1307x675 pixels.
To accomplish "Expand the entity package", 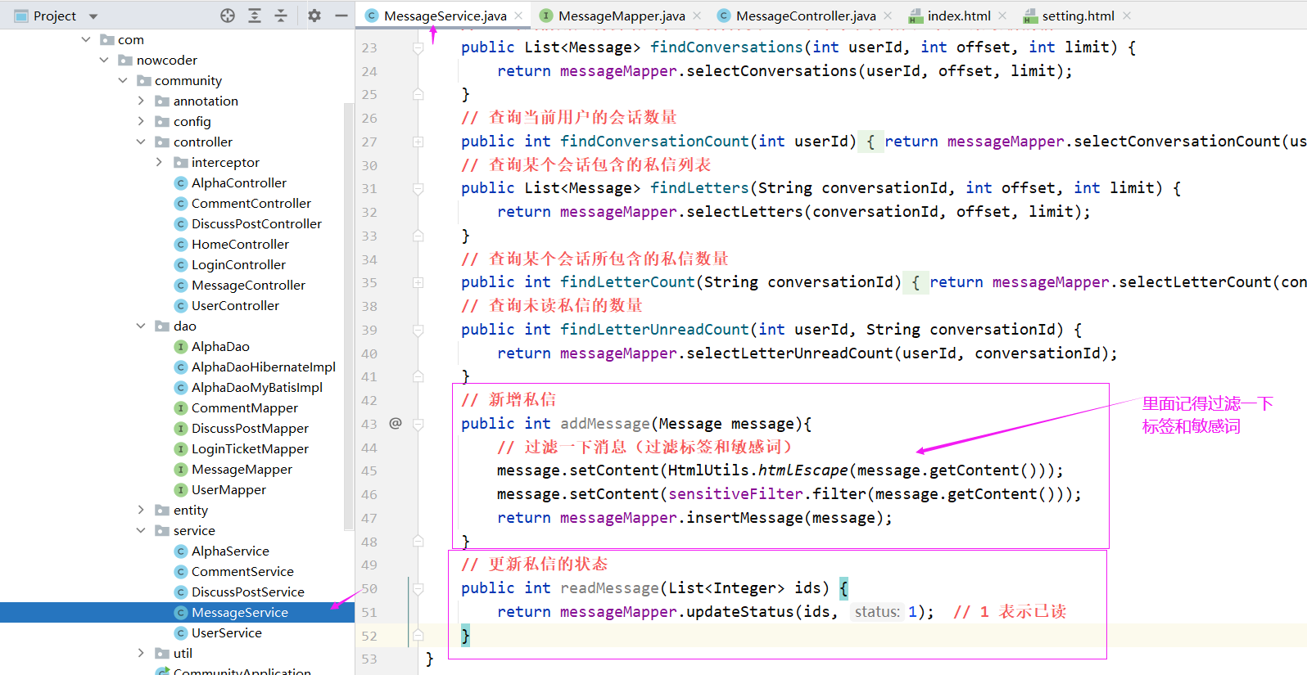I will click(141, 510).
